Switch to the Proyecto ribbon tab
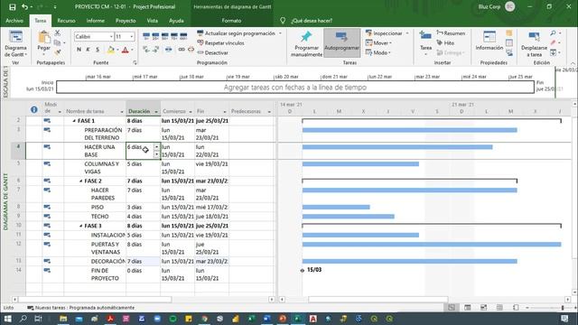This screenshot has width=578, height=325. click(126, 21)
